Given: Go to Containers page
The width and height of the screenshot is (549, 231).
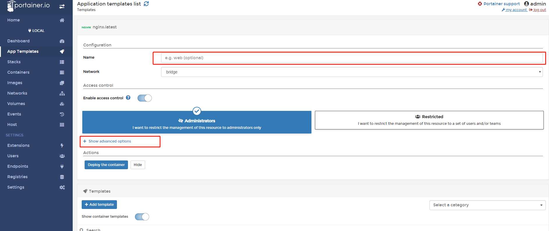Looking at the screenshot, I should [x=36, y=72].
